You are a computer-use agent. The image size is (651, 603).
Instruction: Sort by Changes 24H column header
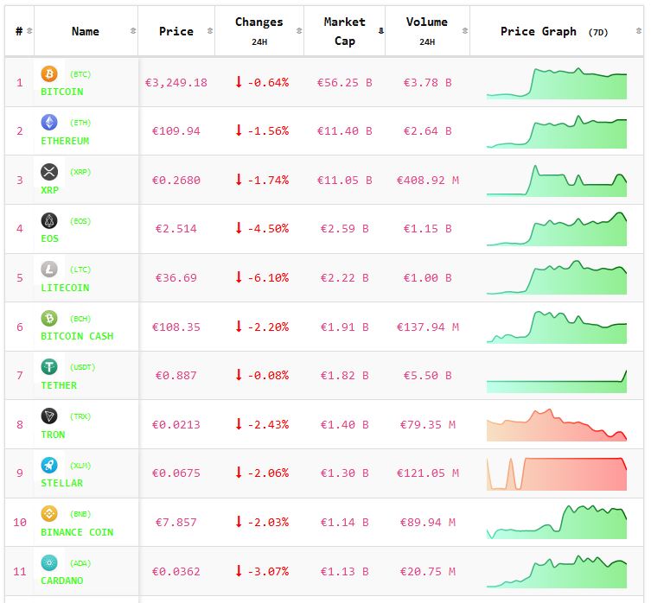coord(258,31)
